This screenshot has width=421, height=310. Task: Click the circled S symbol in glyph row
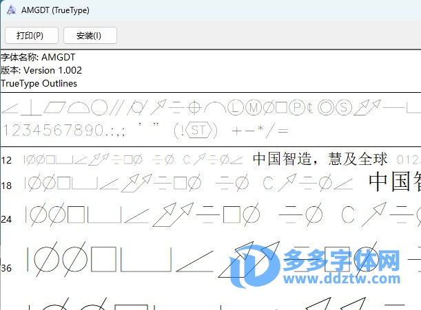pos(345,107)
